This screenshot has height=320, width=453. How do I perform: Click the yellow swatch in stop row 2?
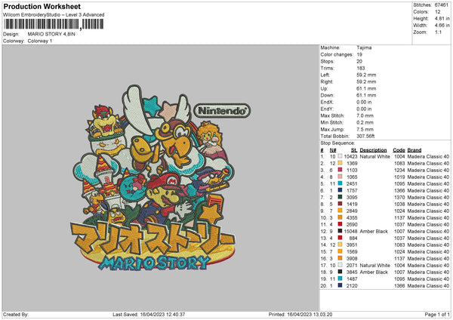click(x=340, y=163)
